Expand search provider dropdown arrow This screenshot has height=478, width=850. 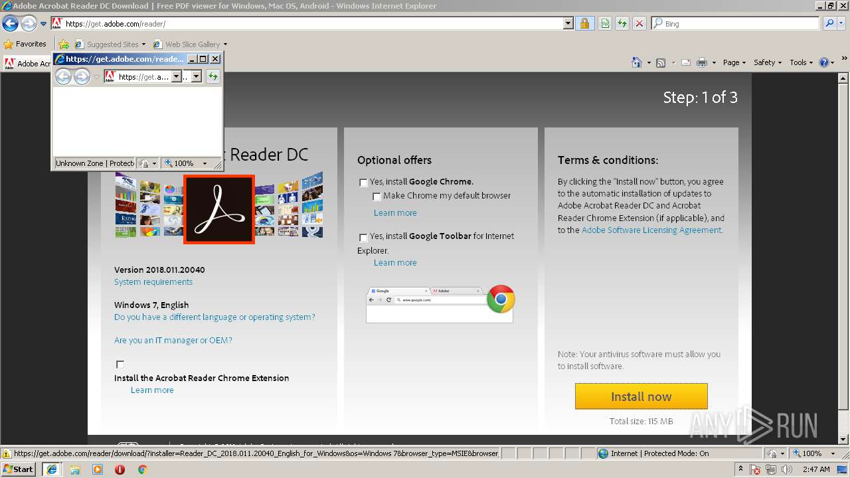coord(840,23)
